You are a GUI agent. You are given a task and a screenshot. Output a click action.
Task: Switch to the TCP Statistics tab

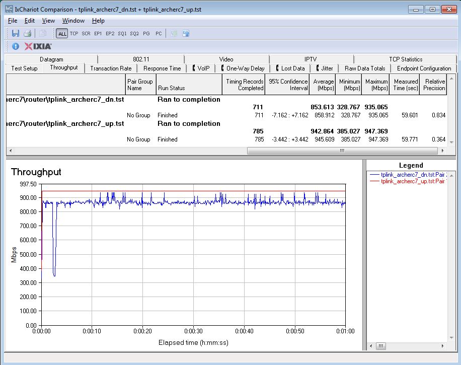coord(406,59)
